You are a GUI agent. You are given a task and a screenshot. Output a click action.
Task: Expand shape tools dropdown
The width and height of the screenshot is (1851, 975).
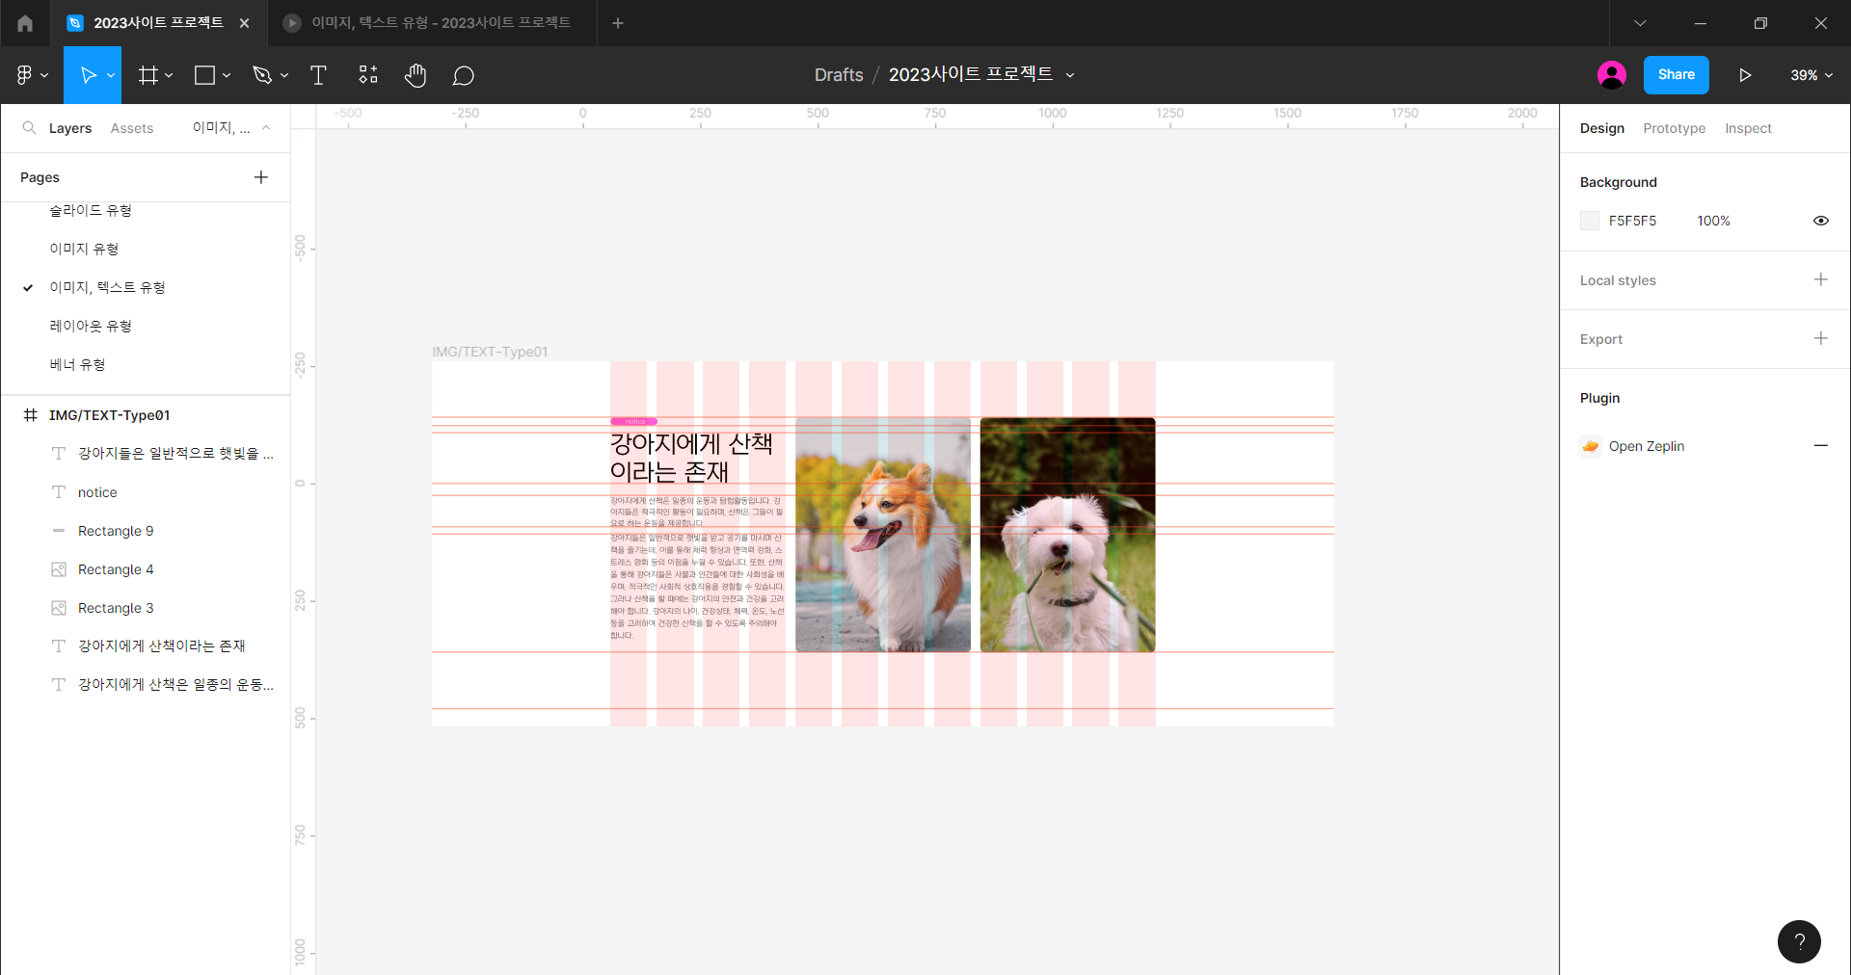(227, 75)
